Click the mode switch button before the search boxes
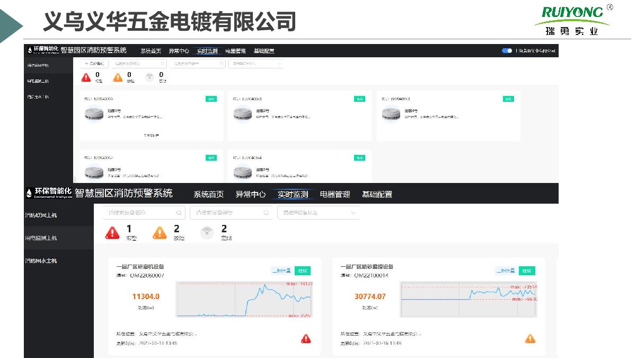636x358 pixels. (94, 64)
